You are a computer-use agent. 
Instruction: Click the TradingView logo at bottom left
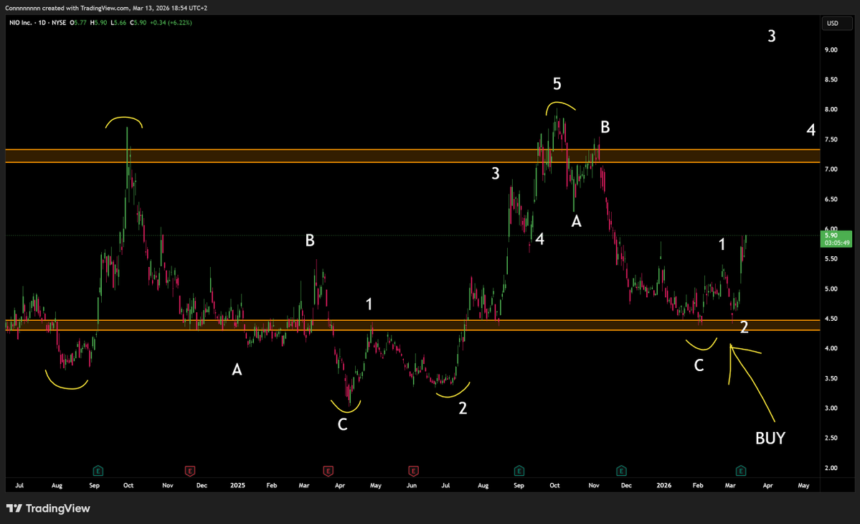click(48, 509)
